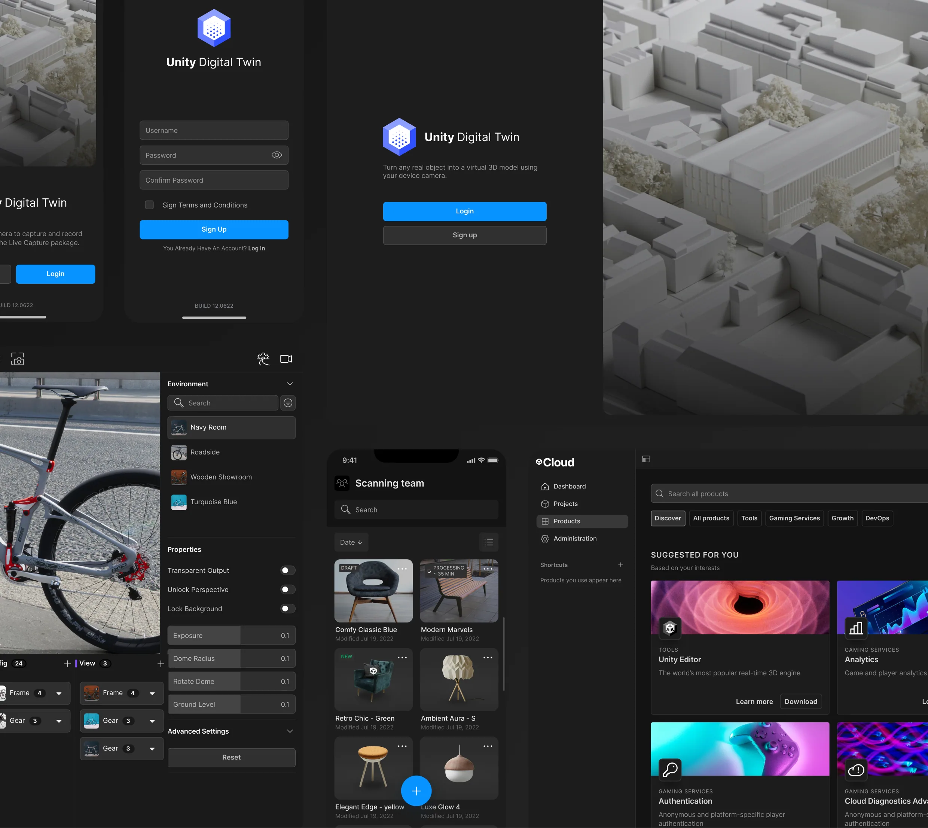The height and width of the screenshot is (828, 928).
Task: Click the Cloud logo
Action: coord(555,462)
